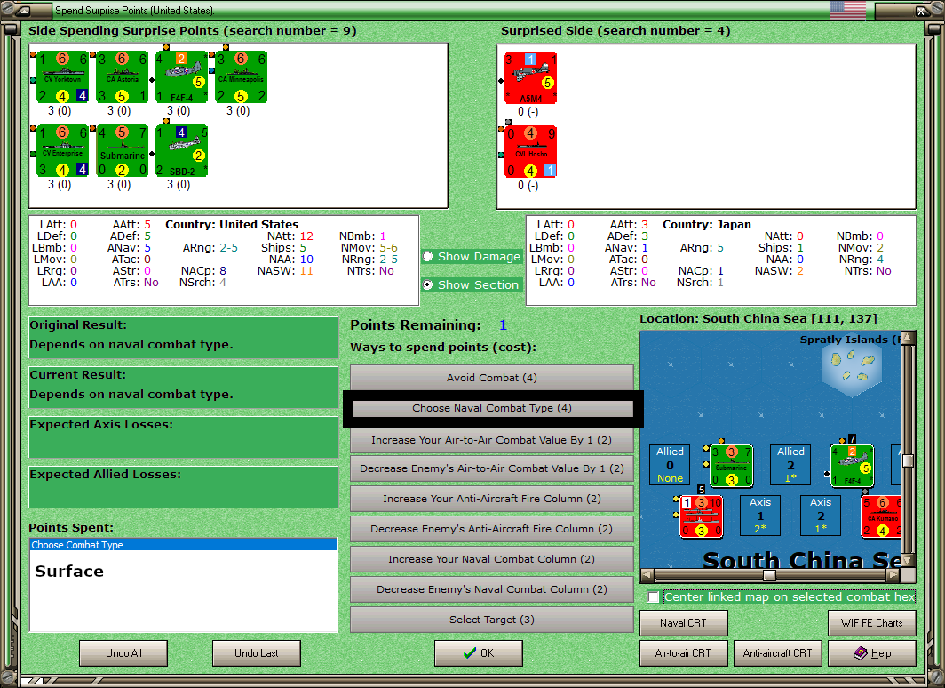Viewport: 945px width, 688px height.
Task: Confirm with the OK button
Action: [479, 653]
